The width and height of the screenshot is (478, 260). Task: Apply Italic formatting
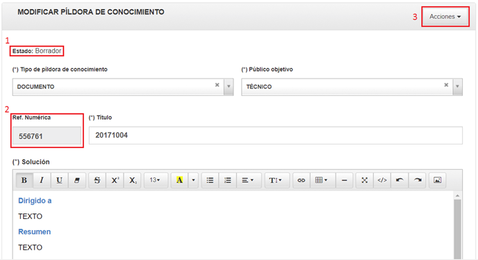pyautogui.click(x=42, y=180)
